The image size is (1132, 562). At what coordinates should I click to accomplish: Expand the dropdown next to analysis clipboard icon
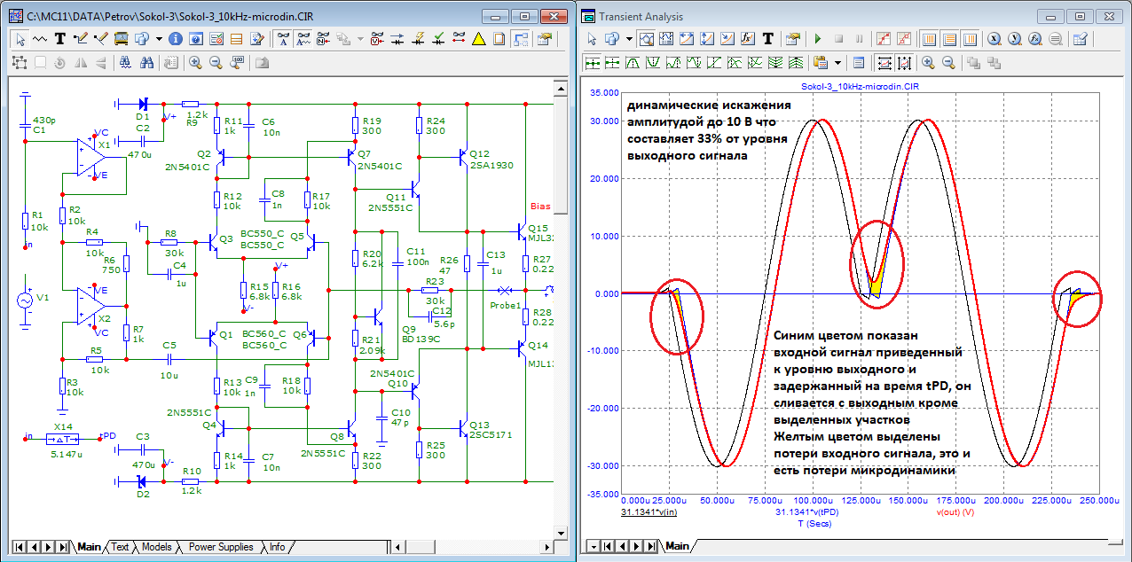[837, 62]
